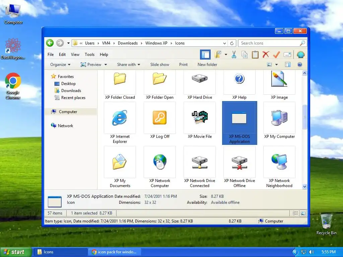The height and width of the screenshot is (257, 343).
Task: Click the red X Delete icon
Action: point(266,55)
